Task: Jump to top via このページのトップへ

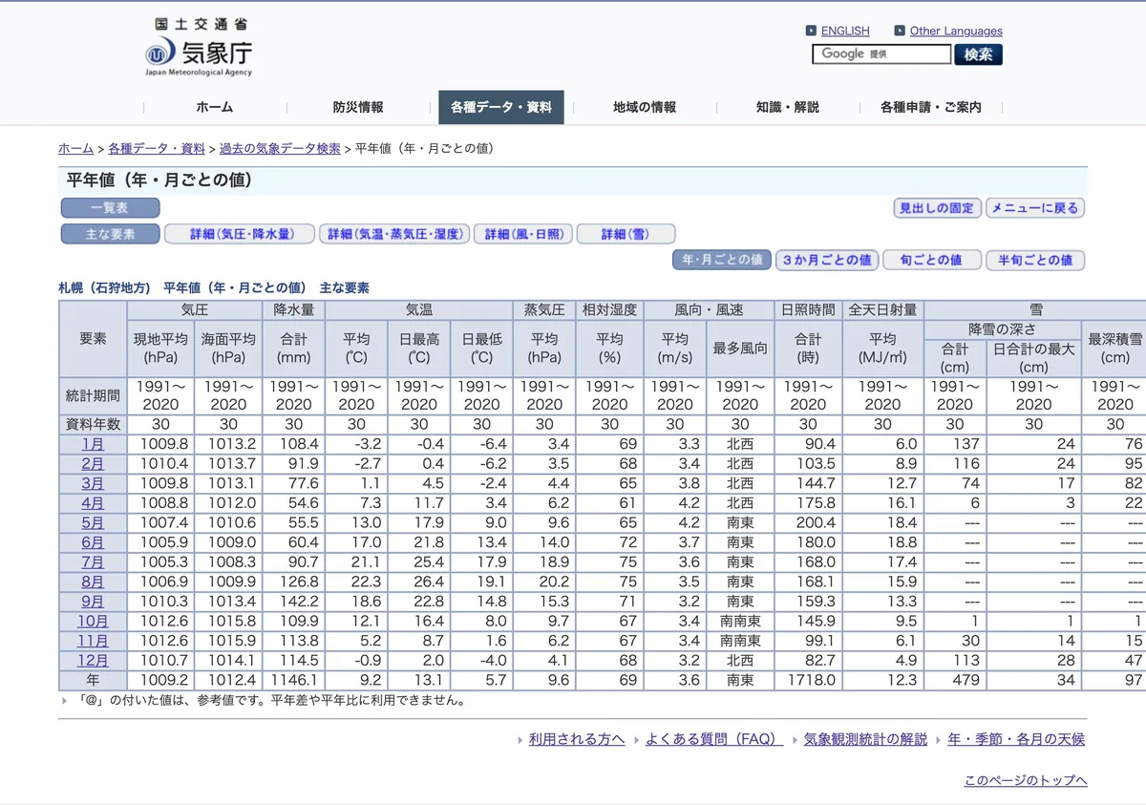Action: coord(1026,781)
